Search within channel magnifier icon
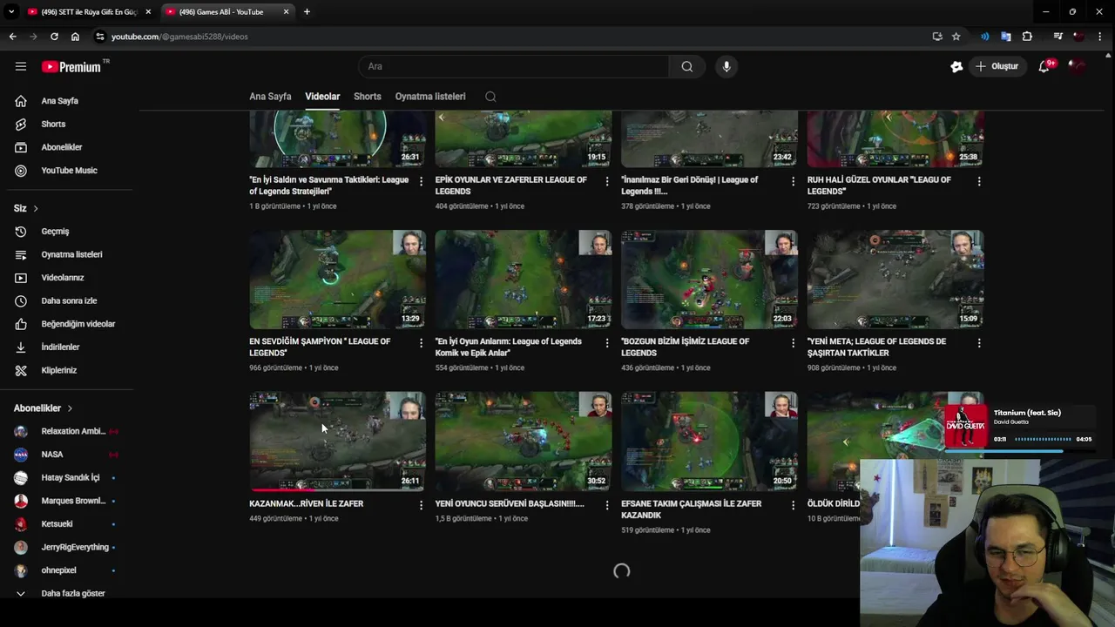This screenshot has width=1115, height=627. (490, 97)
